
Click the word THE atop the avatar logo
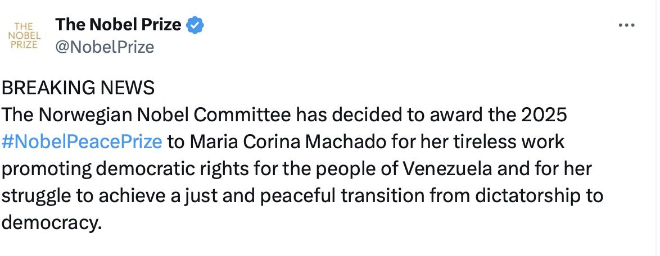25,26
